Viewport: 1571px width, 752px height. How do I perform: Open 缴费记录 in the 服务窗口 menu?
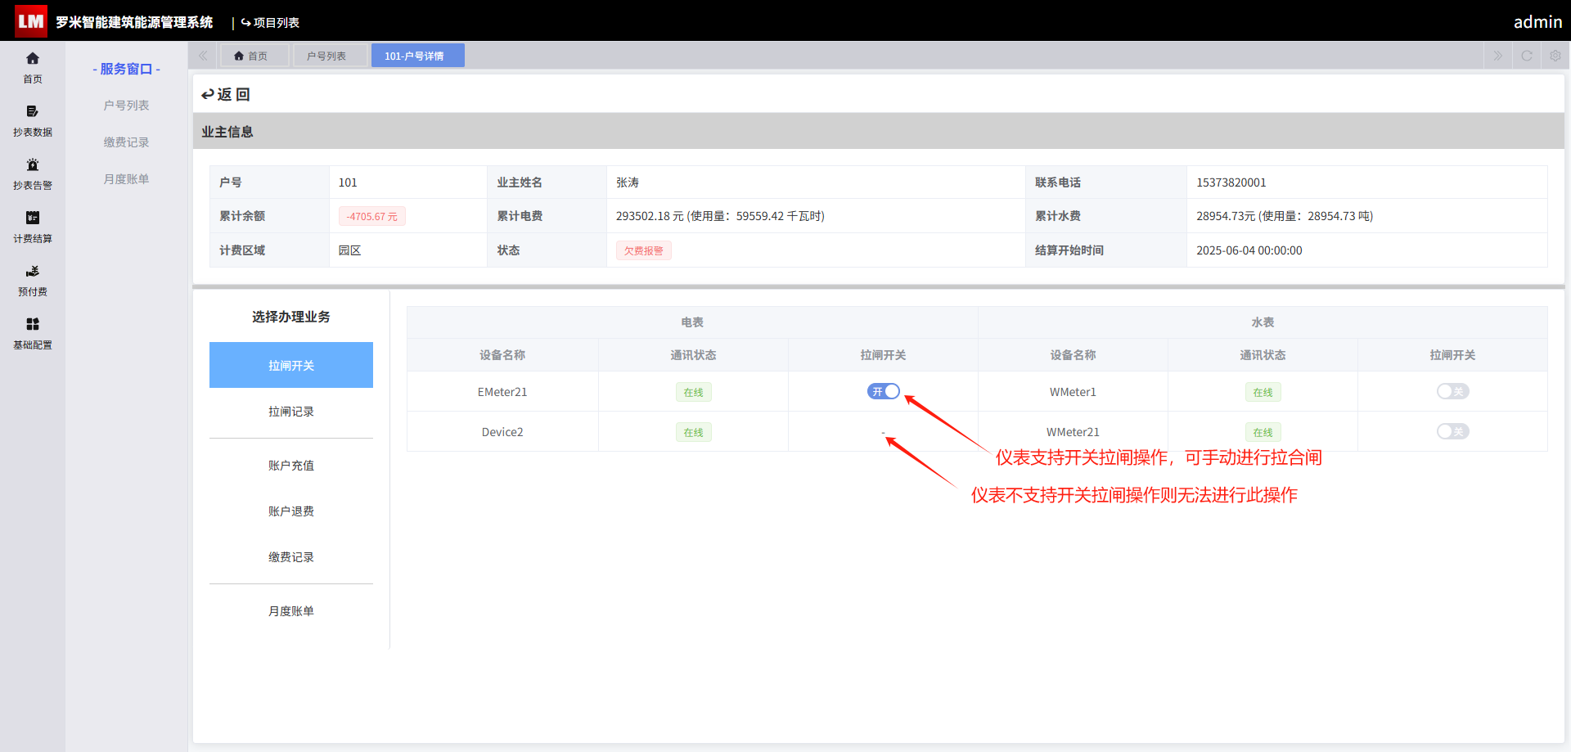126,142
